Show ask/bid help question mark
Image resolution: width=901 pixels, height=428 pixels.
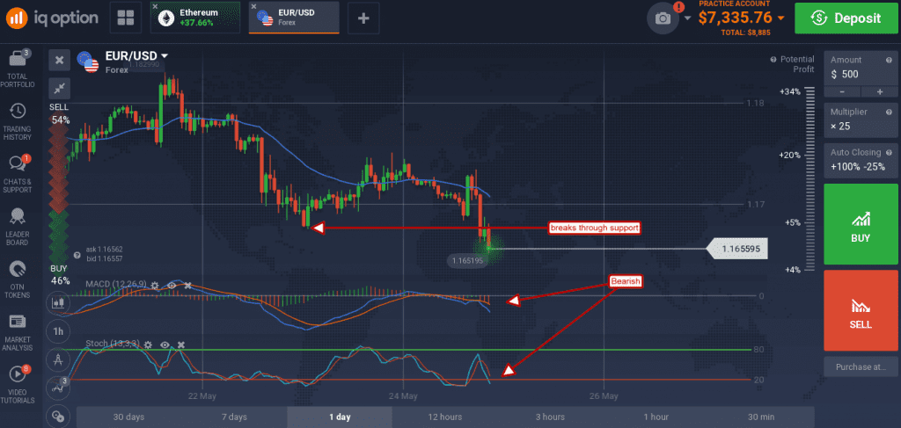click(77, 256)
